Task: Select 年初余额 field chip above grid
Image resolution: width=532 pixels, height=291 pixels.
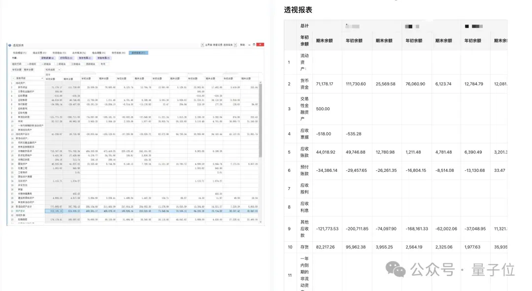Action: coord(17,69)
